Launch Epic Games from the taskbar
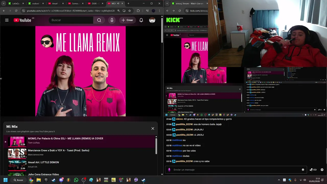The image size is (327, 184). [46, 180]
